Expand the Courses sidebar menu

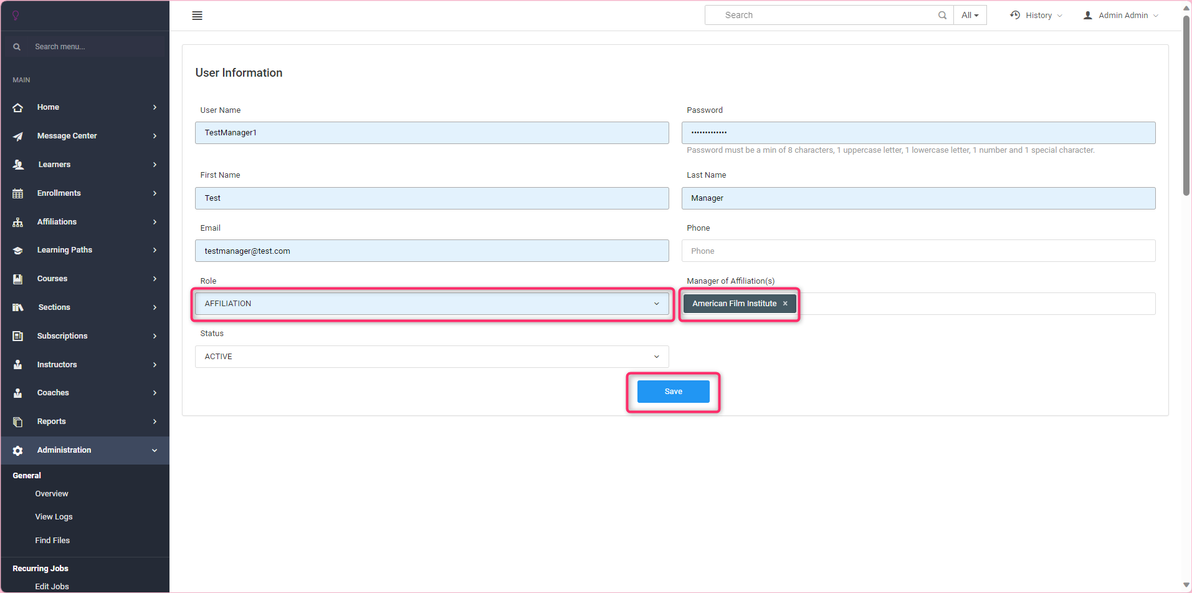pyautogui.click(x=85, y=279)
